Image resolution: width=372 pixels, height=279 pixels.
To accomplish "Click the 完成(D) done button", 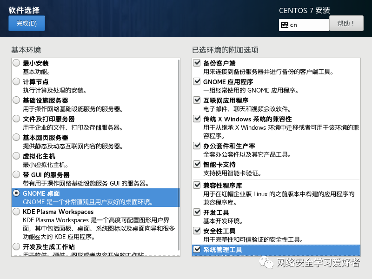I will [x=27, y=23].
